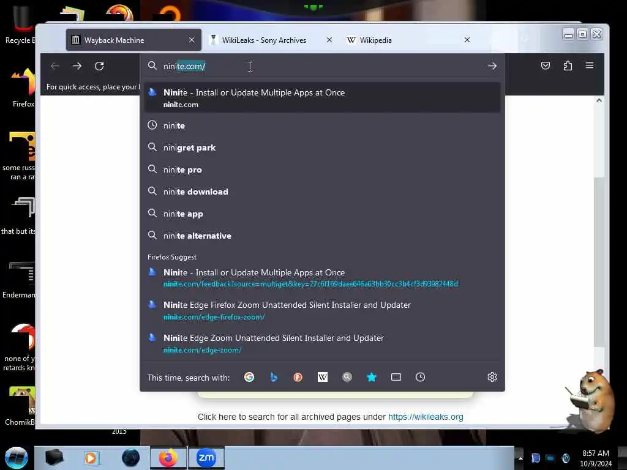627x470 pixels.
Task: Search open tabs using the tab icon
Action: pos(396,377)
